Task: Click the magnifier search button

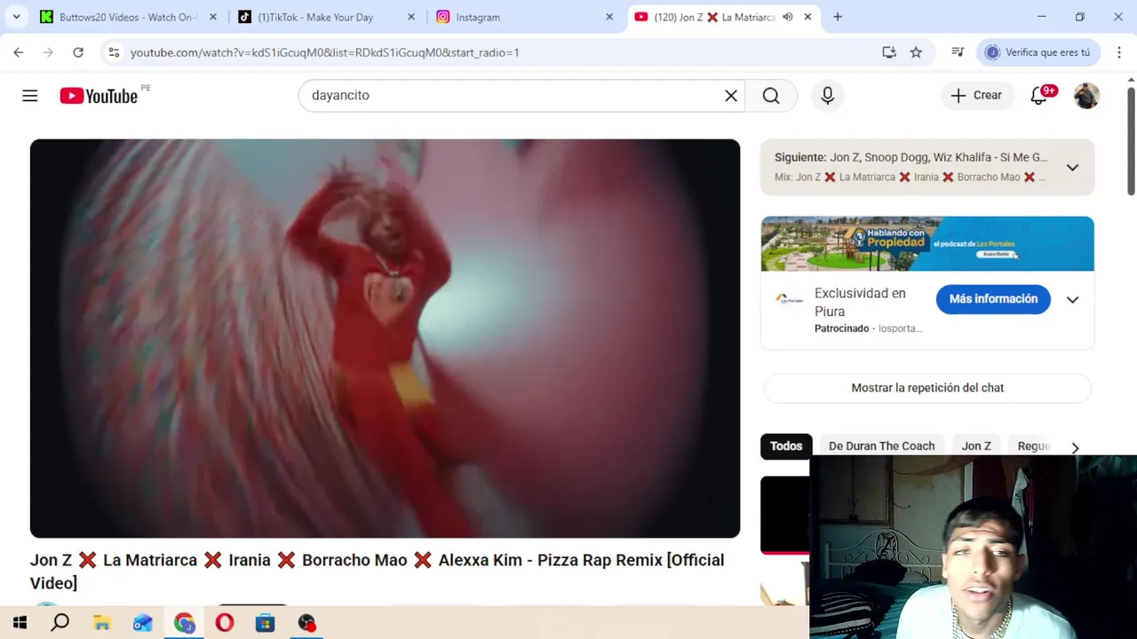Action: click(771, 96)
